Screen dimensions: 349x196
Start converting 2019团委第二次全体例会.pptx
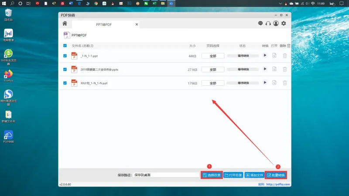point(265,69)
